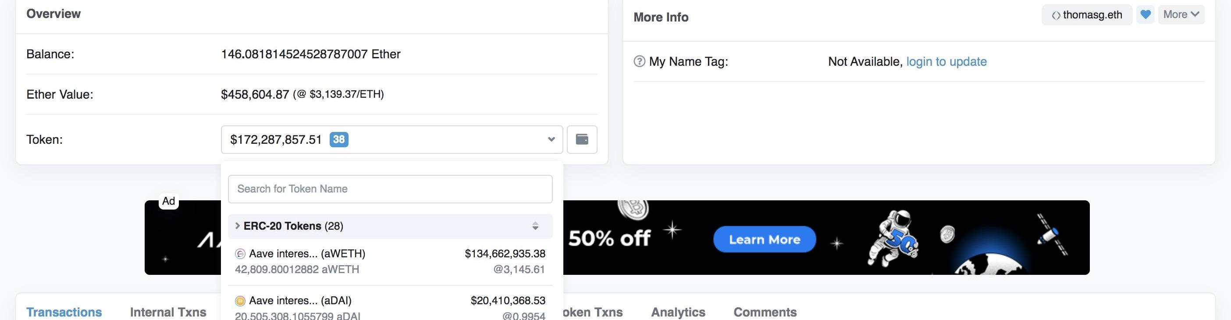1231x320 pixels.
Task: Open the Analytics tab
Action: point(678,312)
